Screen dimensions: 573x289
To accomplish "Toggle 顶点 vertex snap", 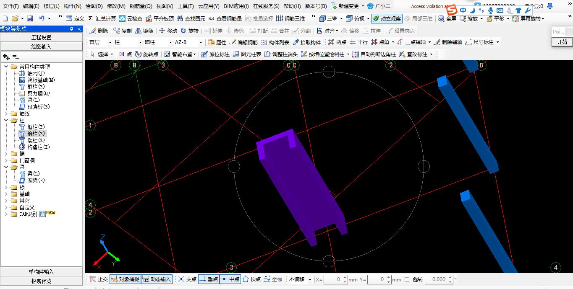I will coord(251,279).
